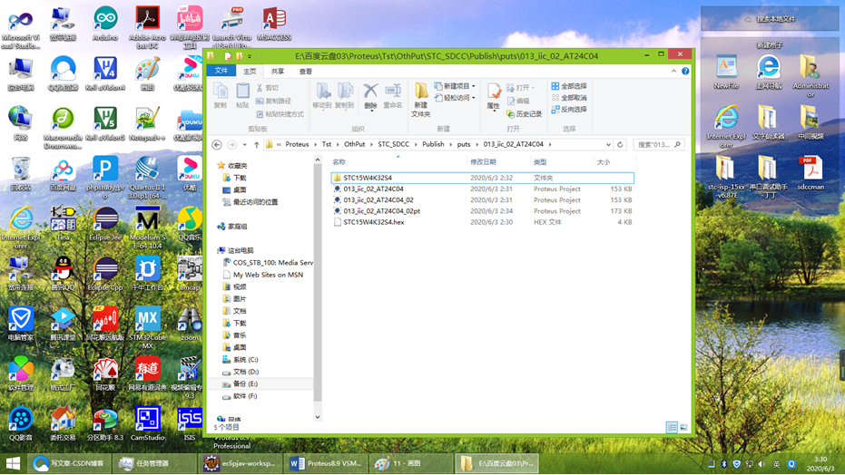The height and width of the screenshot is (475, 845).
Task: Open the 轻松访问 (Easy access) dropdown
Action: [x=456, y=97]
